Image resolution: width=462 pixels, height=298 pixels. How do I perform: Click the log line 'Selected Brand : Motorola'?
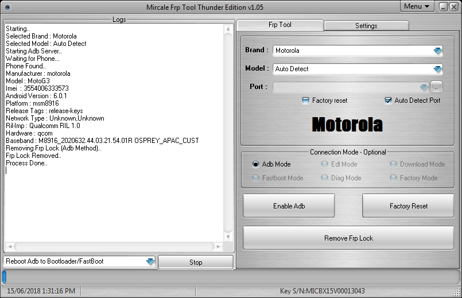tap(41, 36)
